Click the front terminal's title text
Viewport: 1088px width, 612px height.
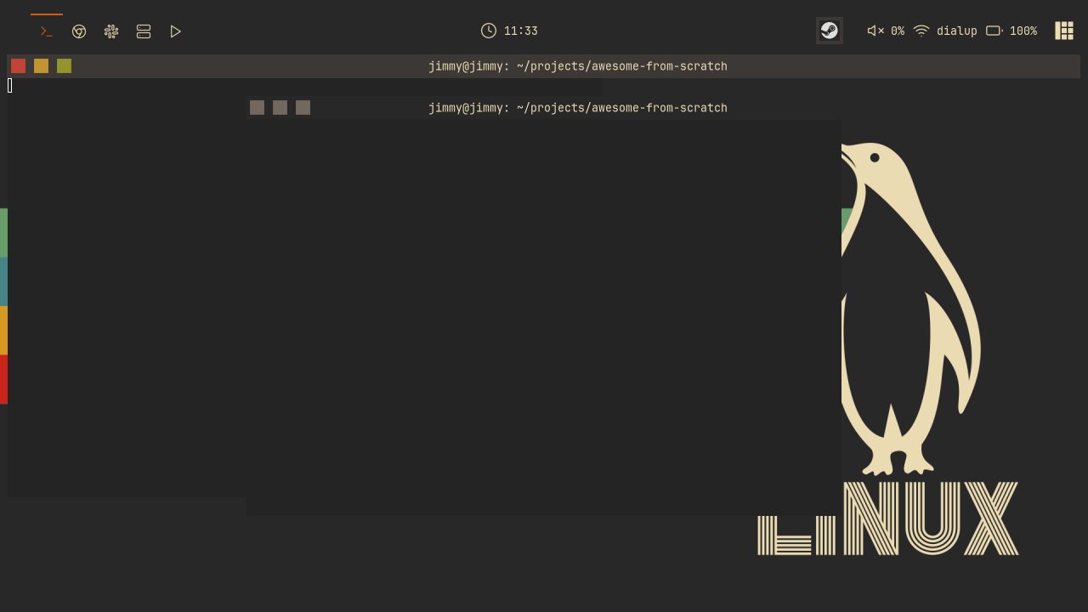click(578, 108)
